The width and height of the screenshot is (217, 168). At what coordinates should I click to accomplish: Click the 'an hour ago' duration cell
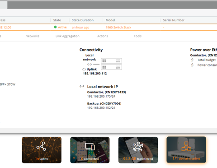pyautogui.click(x=80, y=28)
